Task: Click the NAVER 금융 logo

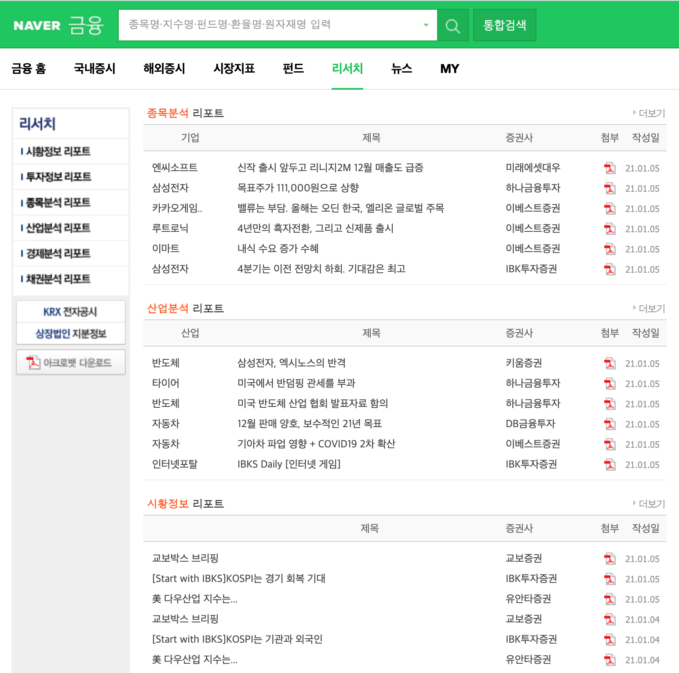Action: click(x=58, y=25)
